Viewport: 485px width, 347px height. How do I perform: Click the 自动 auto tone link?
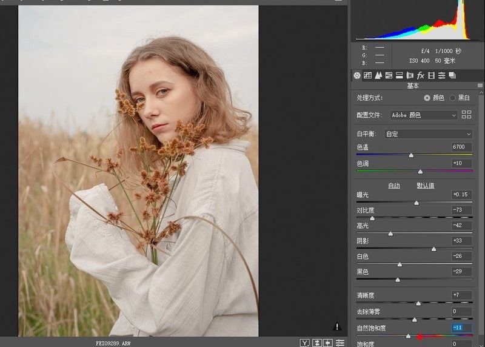(x=393, y=186)
